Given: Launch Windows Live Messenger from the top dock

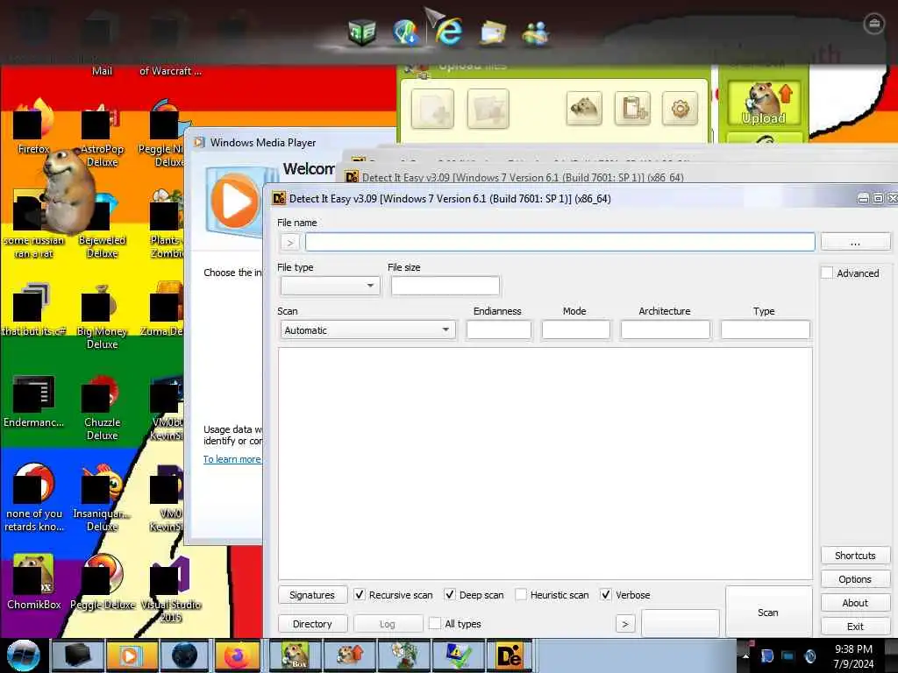Looking at the screenshot, I should coord(536,32).
